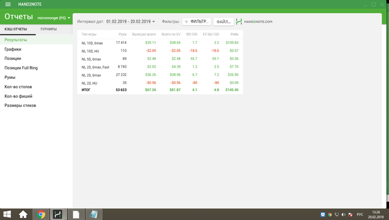
Task: Switch to КЭШ ОТЧЕТЫ tab
Action: [16, 29]
